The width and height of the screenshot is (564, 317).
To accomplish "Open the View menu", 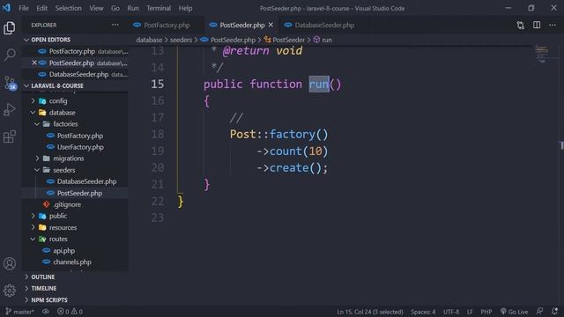I will click(96, 8).
